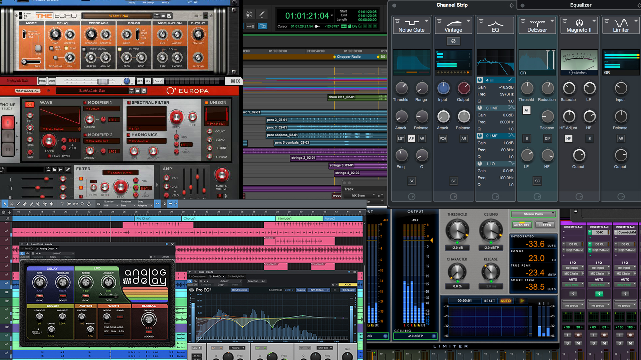Screen dimensions: 641x360
Task: Select the eraser tool in Studio One toolbar
Action: tap(25, 204)
